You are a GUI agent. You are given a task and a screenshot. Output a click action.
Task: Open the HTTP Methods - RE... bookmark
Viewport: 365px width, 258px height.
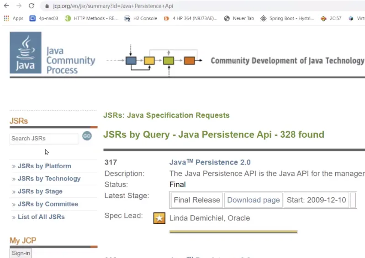(x=91, y=18)
